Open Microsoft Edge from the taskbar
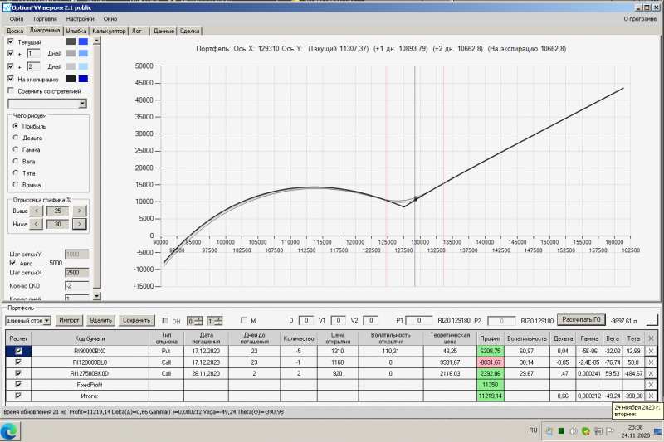The width and height of the screenshot is (664, 442). click(x=9, y=431)
